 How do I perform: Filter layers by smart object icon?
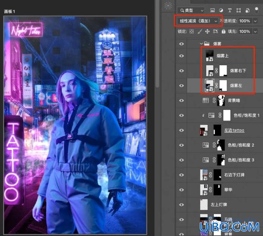tap(247, 10)
